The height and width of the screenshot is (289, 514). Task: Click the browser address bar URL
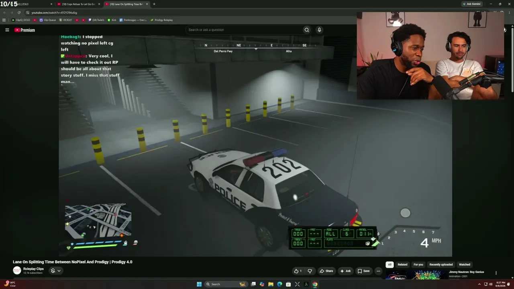pyautogui.click(x=54, y=12)
